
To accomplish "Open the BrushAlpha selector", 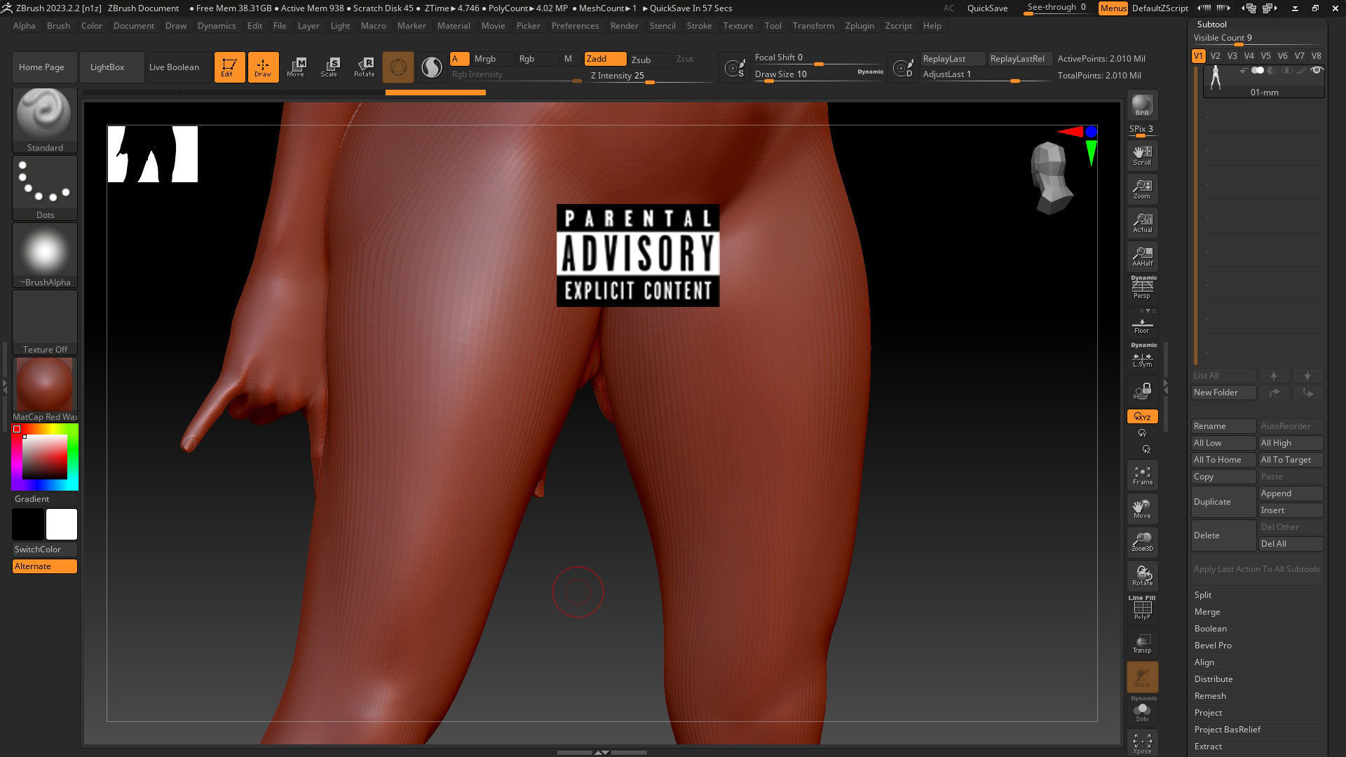I will 45,254.
